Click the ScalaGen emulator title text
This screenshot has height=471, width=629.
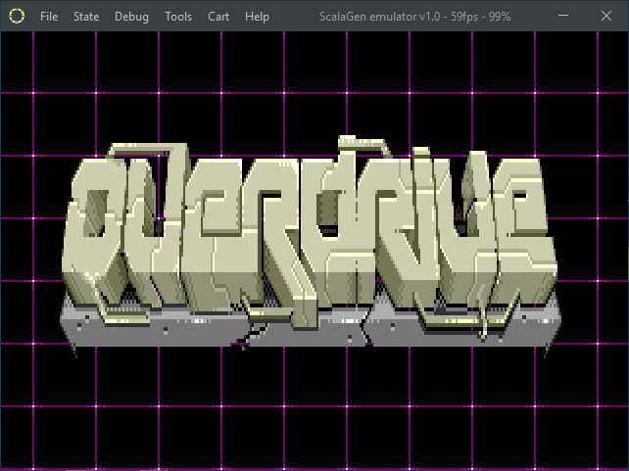coord(414,17)
